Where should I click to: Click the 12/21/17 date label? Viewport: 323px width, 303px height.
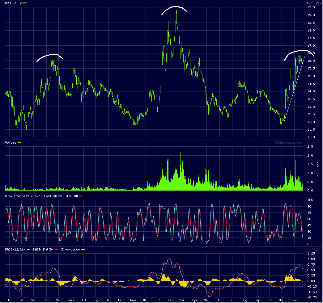[x=314, y=3]
